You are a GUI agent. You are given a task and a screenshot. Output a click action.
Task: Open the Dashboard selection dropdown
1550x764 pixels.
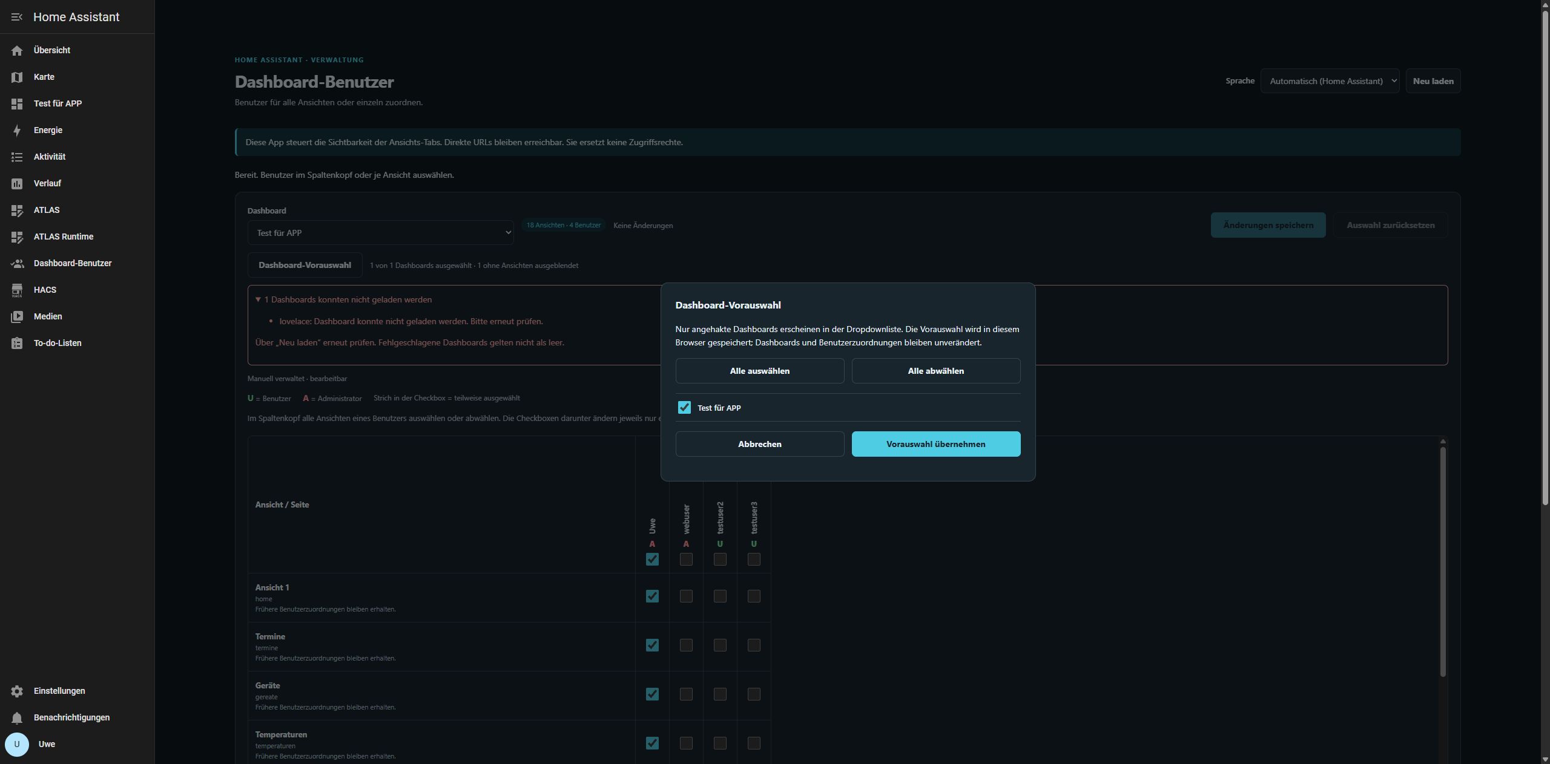380,233
